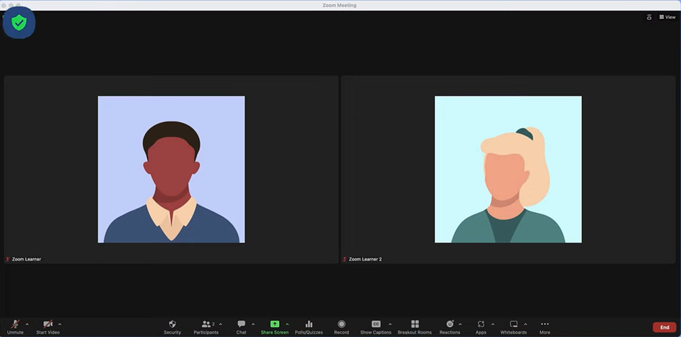Open the View layout menu
Screen dimensions: 681x337
click(x=668, y=17)
